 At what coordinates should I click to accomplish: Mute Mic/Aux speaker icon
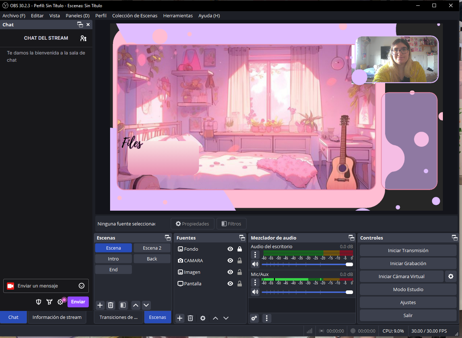pos(255,291)
